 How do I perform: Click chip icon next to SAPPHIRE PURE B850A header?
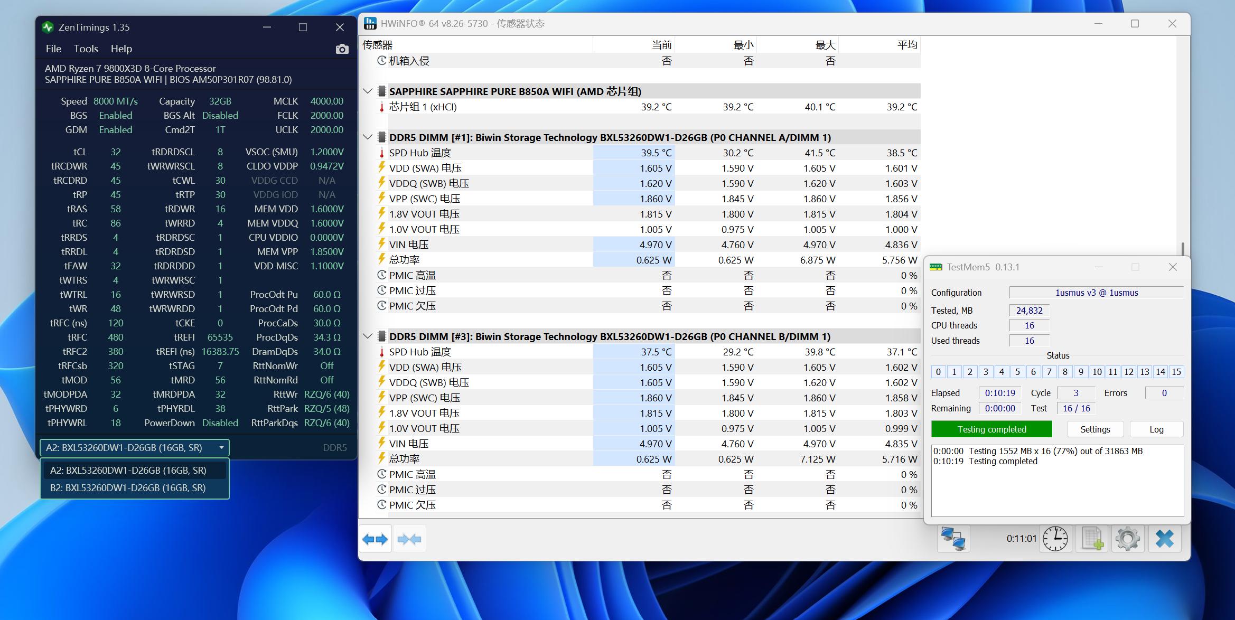pos(381,91)
